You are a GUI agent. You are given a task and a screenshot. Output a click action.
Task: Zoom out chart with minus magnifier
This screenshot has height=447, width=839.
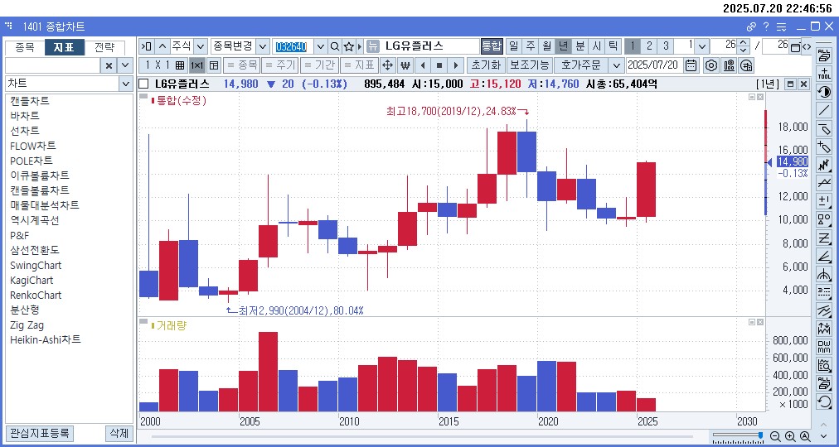tap(775, 436)
